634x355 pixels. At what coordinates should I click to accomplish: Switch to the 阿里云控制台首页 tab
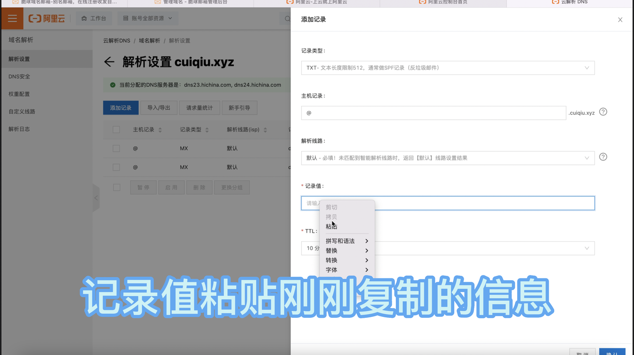pyautogui.click(x=443, y=2)
